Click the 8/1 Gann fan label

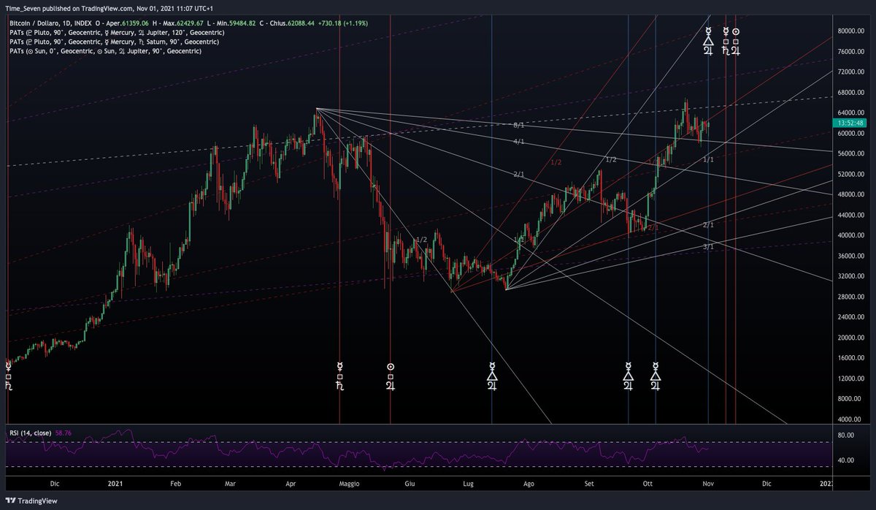518,126
